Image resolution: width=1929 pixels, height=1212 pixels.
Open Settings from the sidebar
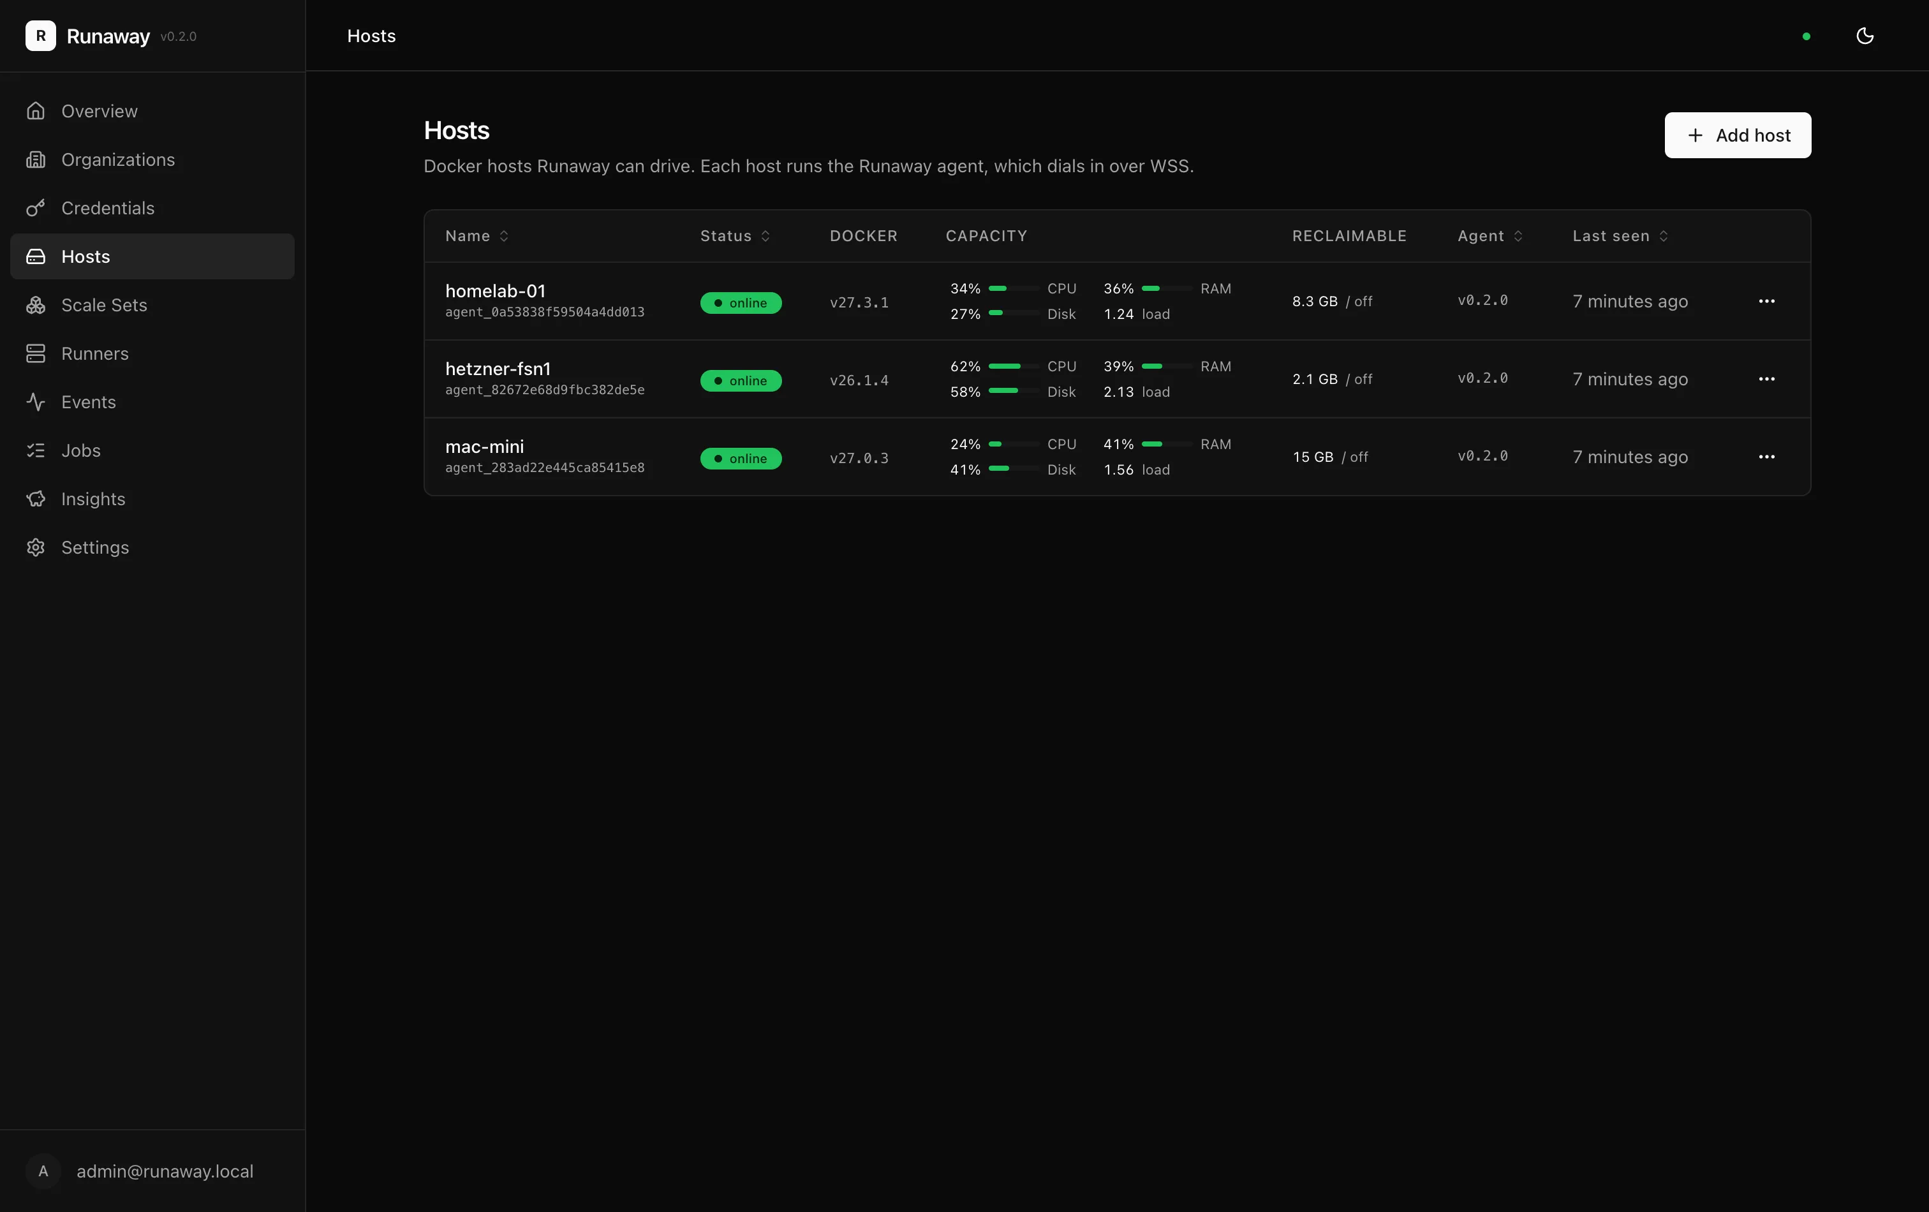tap(152, 547)
